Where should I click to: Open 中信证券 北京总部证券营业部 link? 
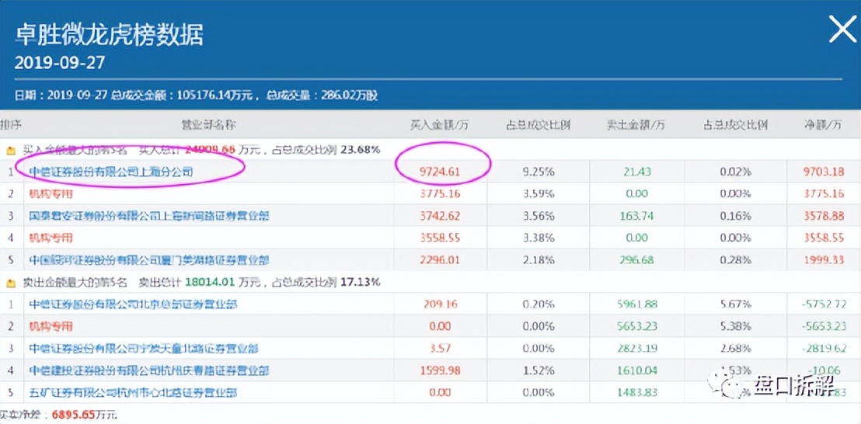tap(133, 304)
